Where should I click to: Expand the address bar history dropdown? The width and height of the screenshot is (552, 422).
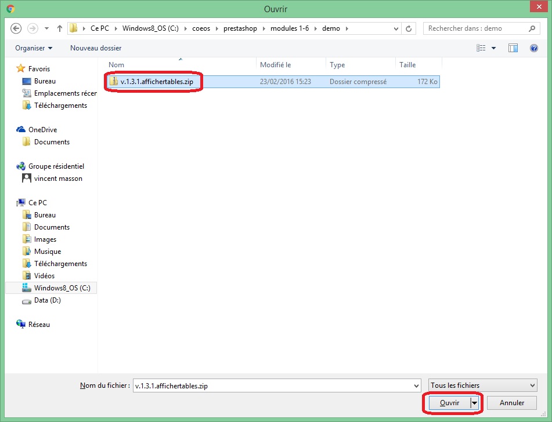(x=396, y=28)
